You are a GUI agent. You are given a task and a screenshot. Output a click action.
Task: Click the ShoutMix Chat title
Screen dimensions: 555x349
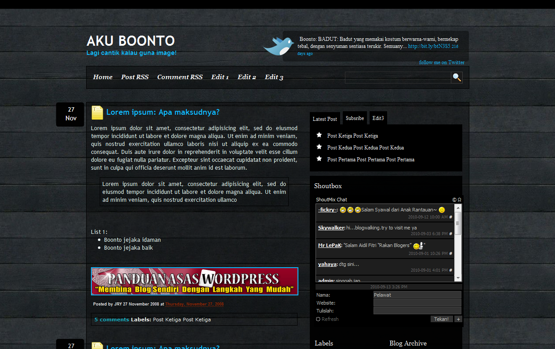(331, 200)
